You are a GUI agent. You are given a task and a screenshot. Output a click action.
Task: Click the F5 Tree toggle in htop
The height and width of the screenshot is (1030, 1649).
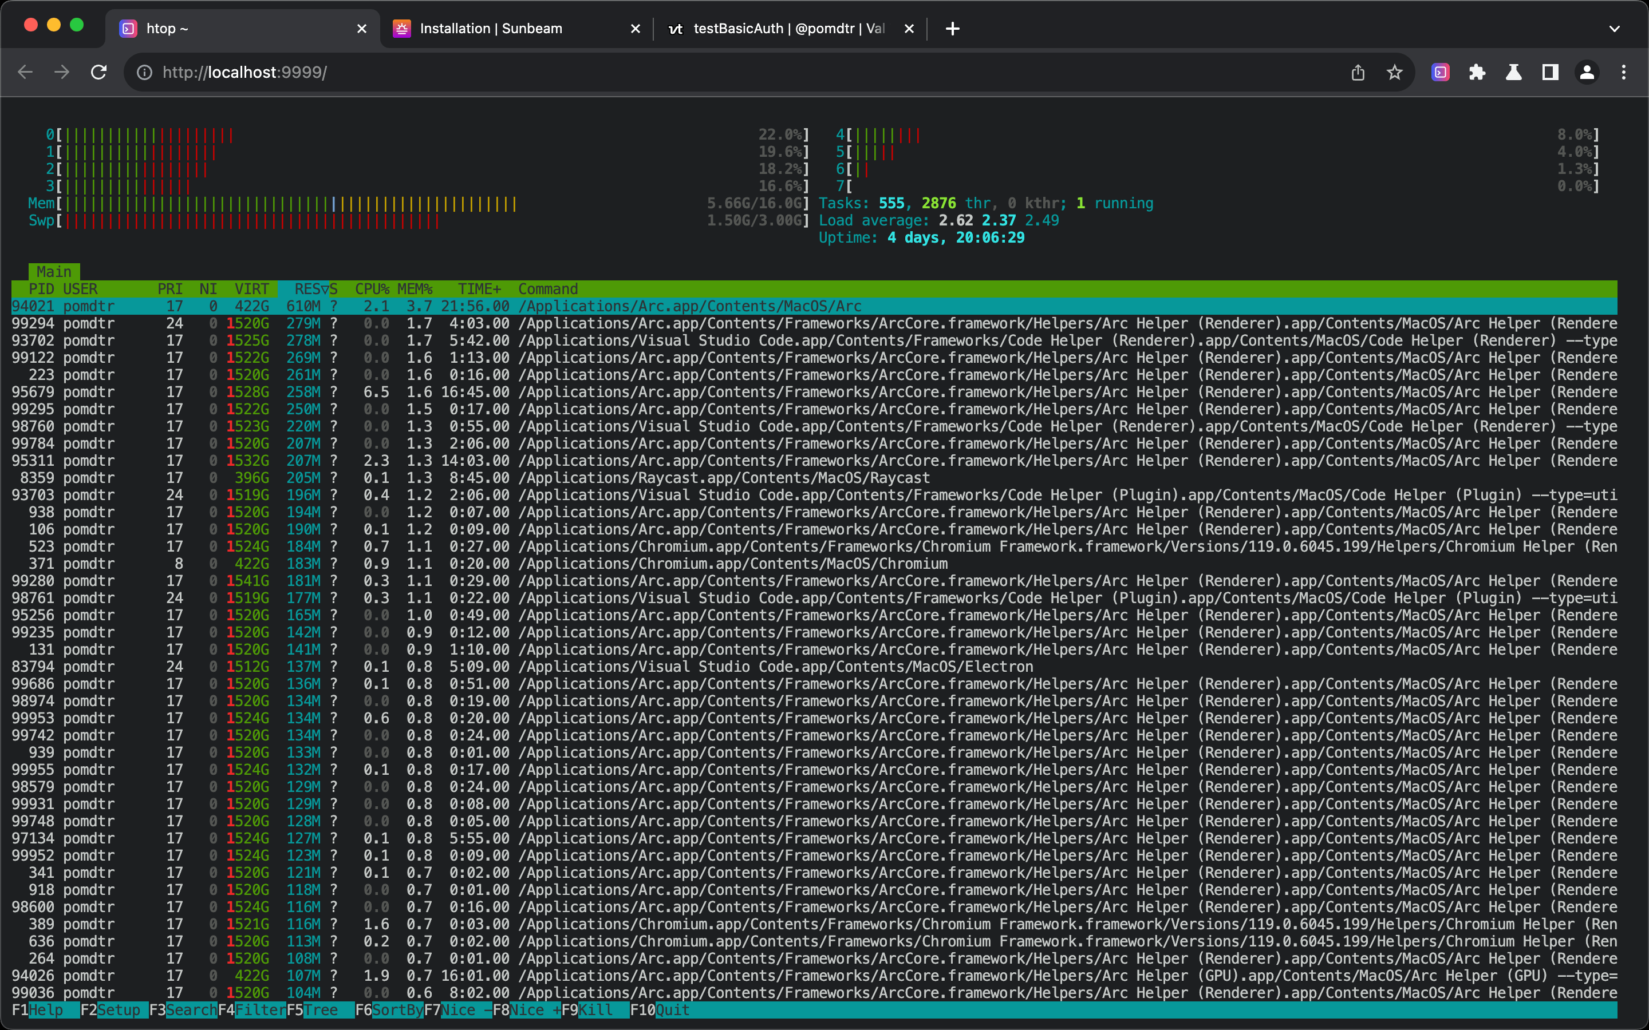[x=320, y=1009]
